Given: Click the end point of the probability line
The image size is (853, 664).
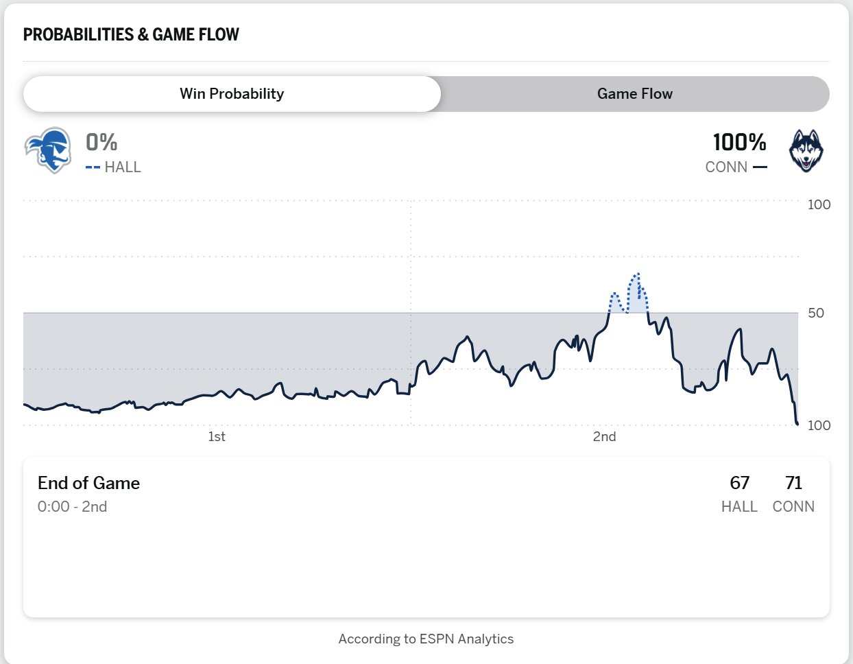Looking at the screenshot, I should point(797,423).
